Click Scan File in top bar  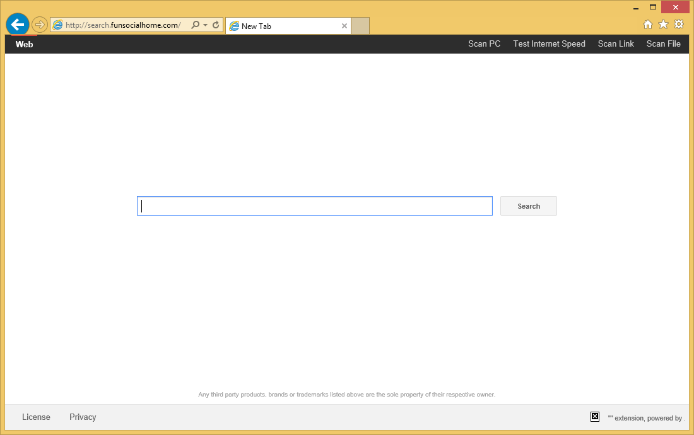[663, 44]
